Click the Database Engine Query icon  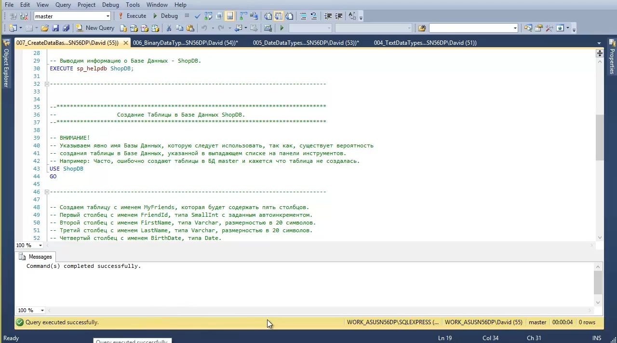point(123,28)
